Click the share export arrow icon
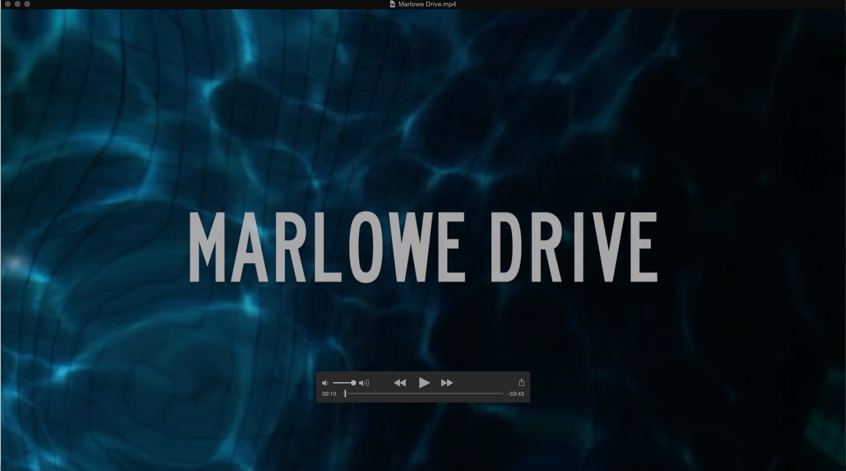846x471 pixels. [x=521, y=383]
